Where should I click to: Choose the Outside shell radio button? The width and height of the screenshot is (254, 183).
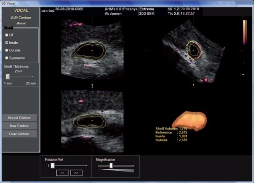7,50
